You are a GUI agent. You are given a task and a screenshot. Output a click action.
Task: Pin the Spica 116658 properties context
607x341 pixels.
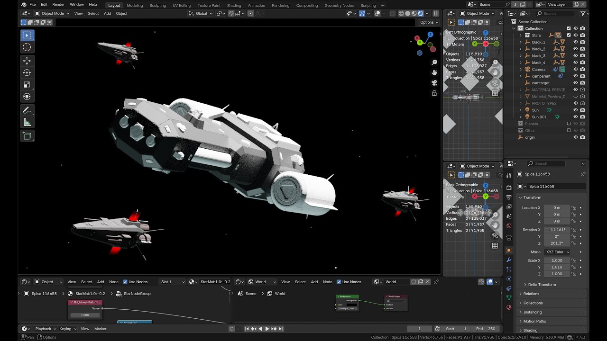click(583, 174)
